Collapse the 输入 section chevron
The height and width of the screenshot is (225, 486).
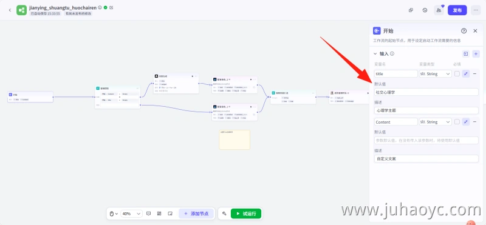point(375,53)
